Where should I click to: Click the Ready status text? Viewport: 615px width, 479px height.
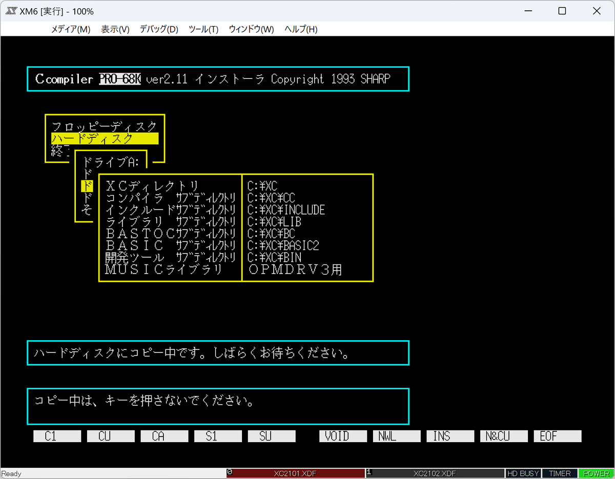[11, 474]
